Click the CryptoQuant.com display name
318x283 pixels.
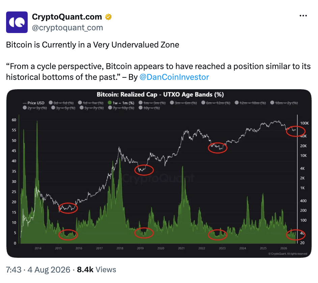pyautogui.click(x=67, y=17)
